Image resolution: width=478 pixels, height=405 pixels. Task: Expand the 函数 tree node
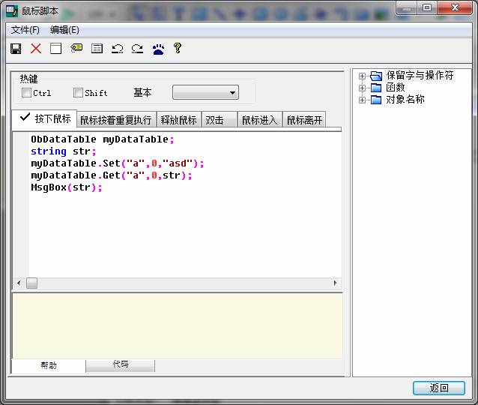[363, 88]
